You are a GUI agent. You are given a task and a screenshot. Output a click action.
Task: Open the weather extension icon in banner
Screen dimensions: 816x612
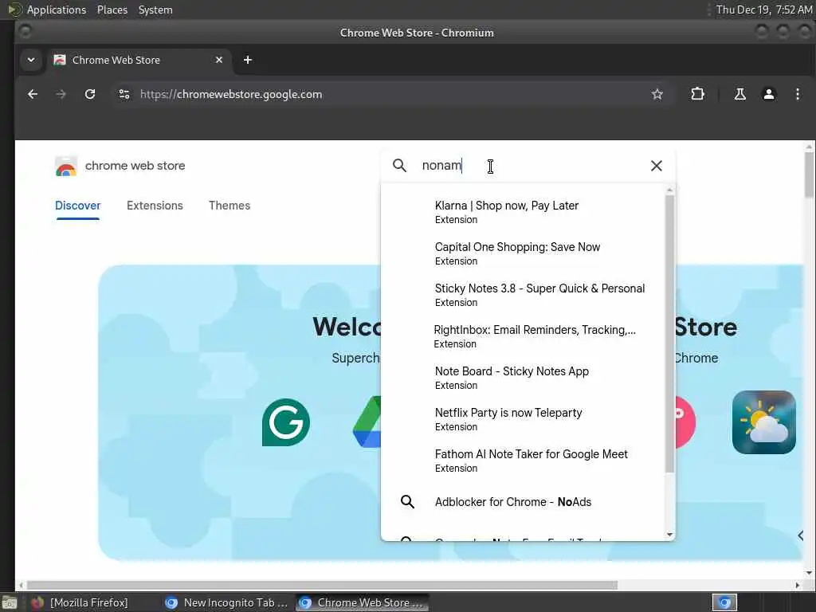pos(763,422)
